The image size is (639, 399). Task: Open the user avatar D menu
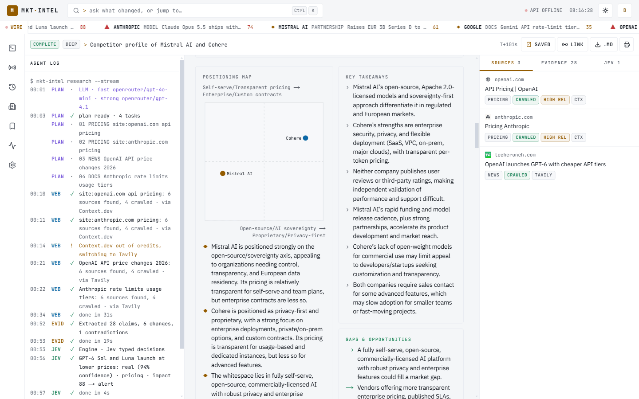624,10
